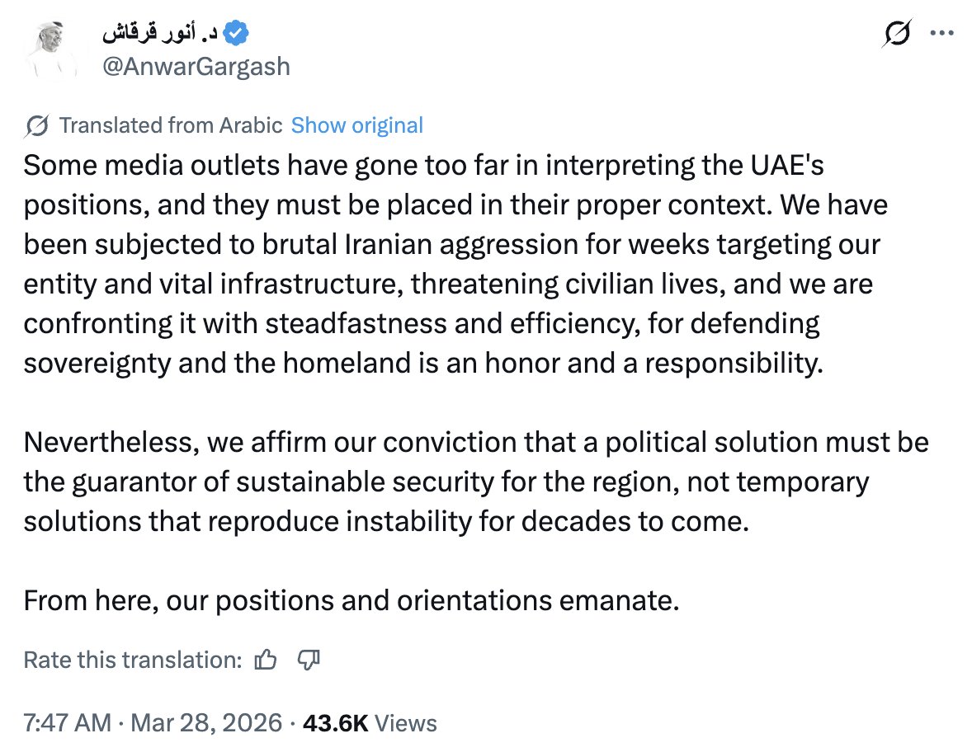Viewport: 972px width, 752px height.
Task: Click the word "Views" after the count
Action: click(405, 723)
